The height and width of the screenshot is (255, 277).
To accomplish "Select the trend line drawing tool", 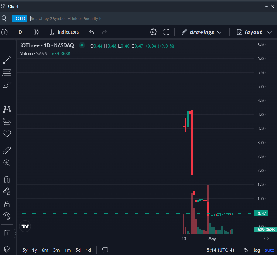I will [7, 60].
